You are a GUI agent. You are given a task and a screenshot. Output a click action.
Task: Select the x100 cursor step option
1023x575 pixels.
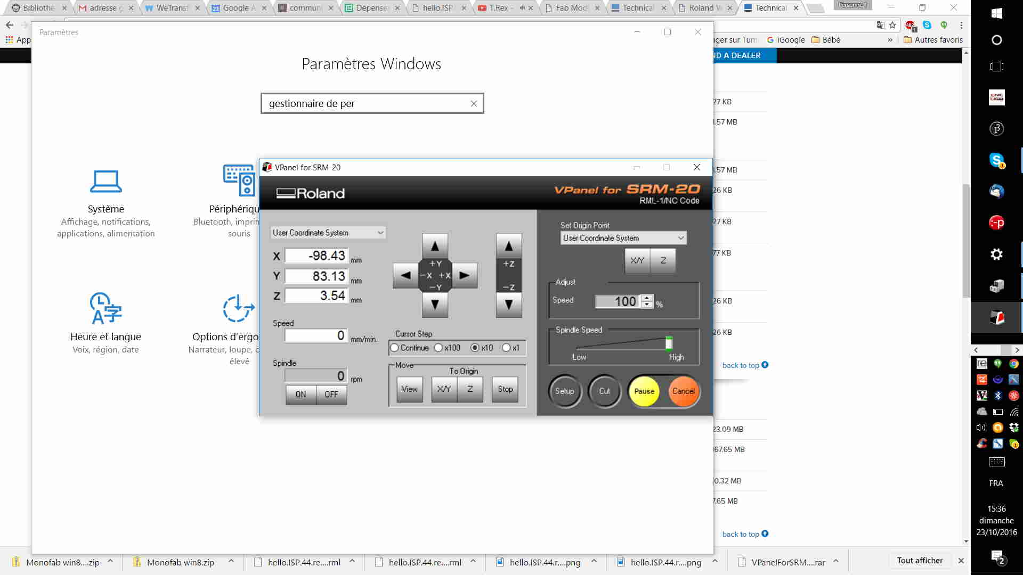[x=439, y=348]
